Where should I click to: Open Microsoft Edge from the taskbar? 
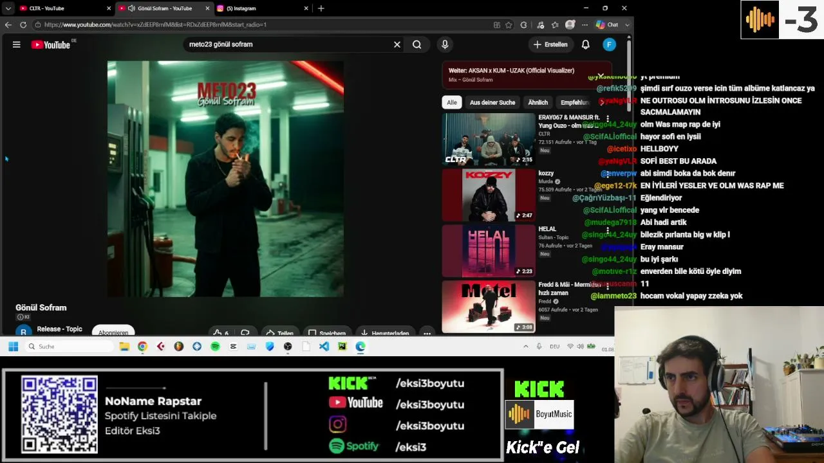[360, 347]
